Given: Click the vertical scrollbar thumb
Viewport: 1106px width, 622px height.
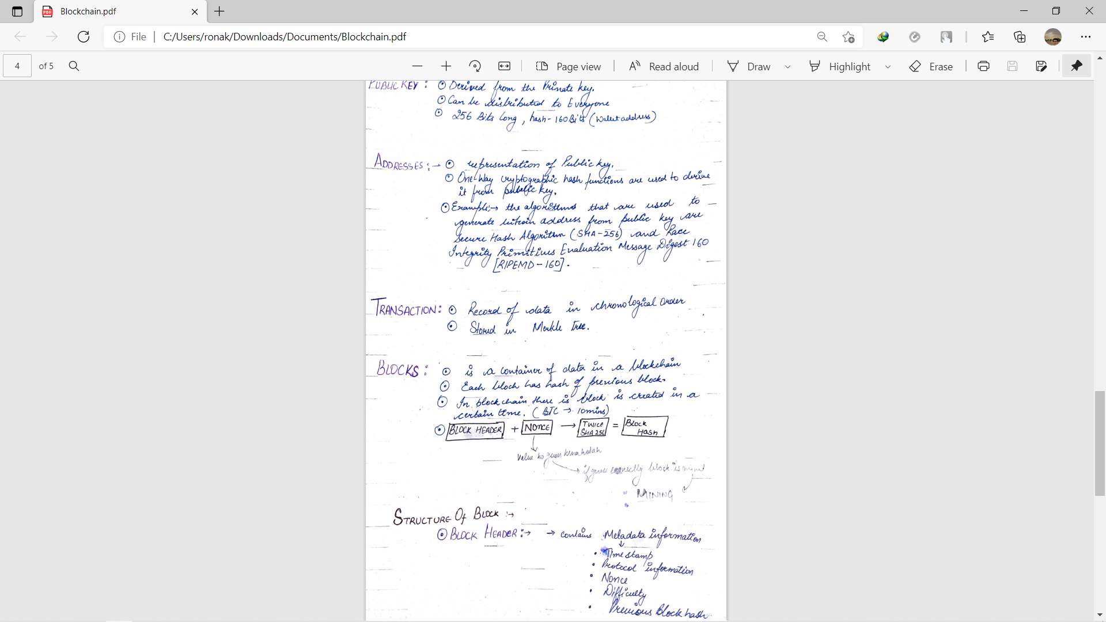Looking at the screenshot, I should pyautogui.click(x=1100, y=443).
